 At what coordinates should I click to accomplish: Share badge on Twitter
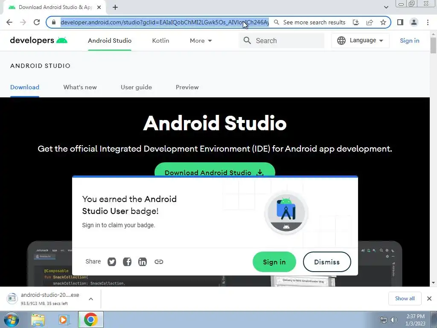[112, 262]
